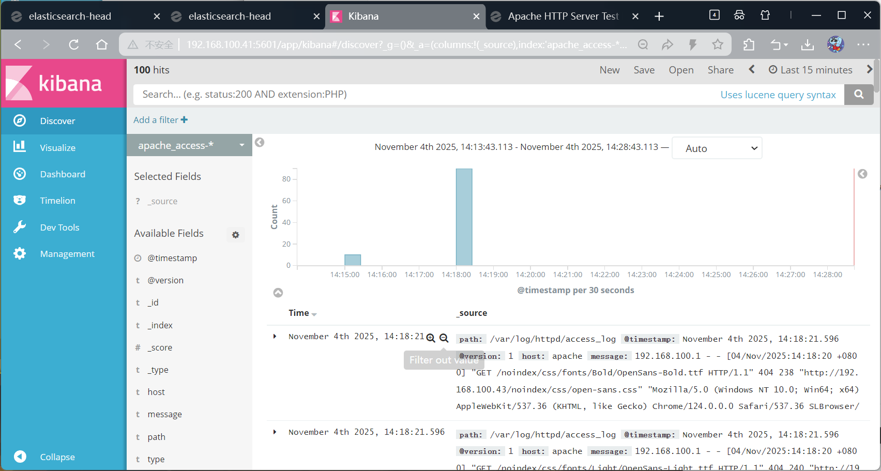The image size is (881, 471).
Task: Click the Kibana logo
Action: [63, 83]
